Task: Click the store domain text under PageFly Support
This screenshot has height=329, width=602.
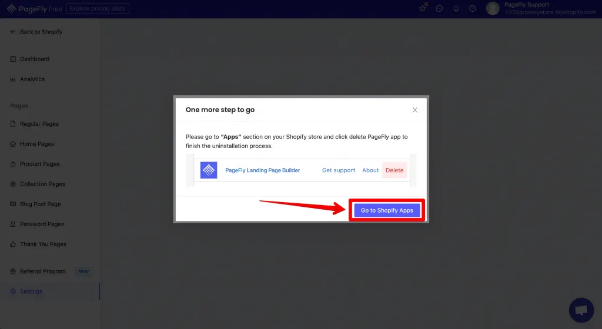Action: point(550,12)
